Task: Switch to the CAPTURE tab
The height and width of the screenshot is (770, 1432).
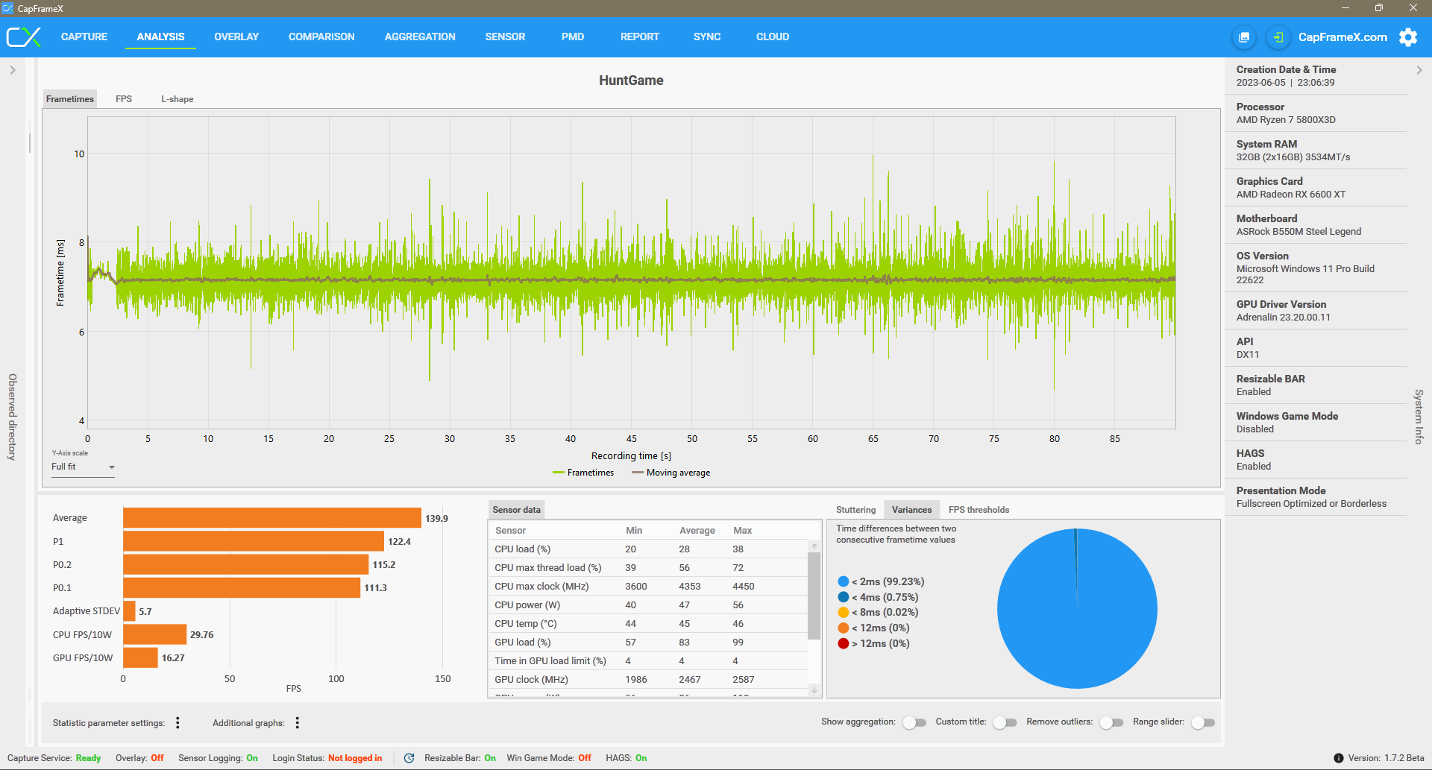Action: [x=84, y=37]
